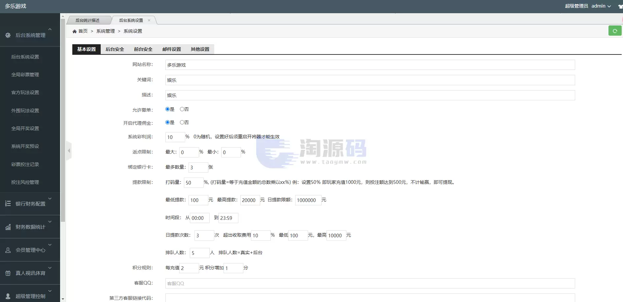Click the start time 00:00 field
Screen dimensions: 623x302
[x=199, y=218]
